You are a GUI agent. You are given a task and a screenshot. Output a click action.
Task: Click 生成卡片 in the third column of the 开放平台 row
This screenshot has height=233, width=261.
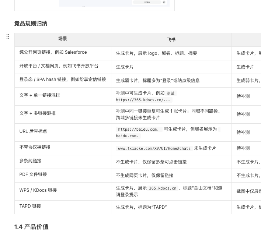click(x=245, y=67)
